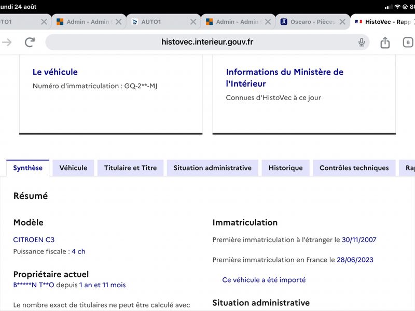415x311 pixels.
Task: Click the Modèle heading
Action: pos(29,222)
